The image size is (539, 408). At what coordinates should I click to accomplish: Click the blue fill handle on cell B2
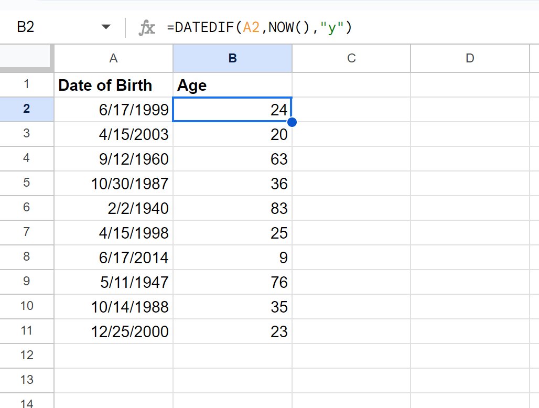click(x=292, y=122)
